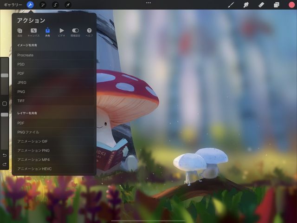Share image as TIFF
The image size is (297, 223).
(x=54, y=101)
